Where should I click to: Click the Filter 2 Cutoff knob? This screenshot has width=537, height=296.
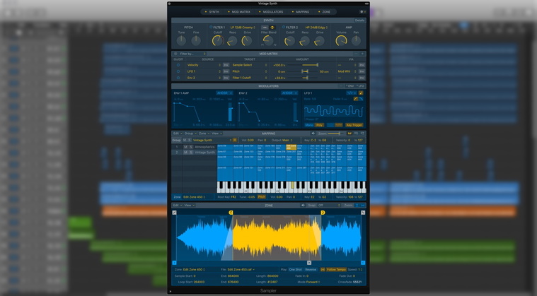click(x=290, y=41)
